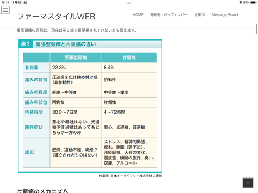Select table title 緊張型頭痛と片頭痛の違い
The height and width of the screenshot is (193, 258).
[66, 44]
